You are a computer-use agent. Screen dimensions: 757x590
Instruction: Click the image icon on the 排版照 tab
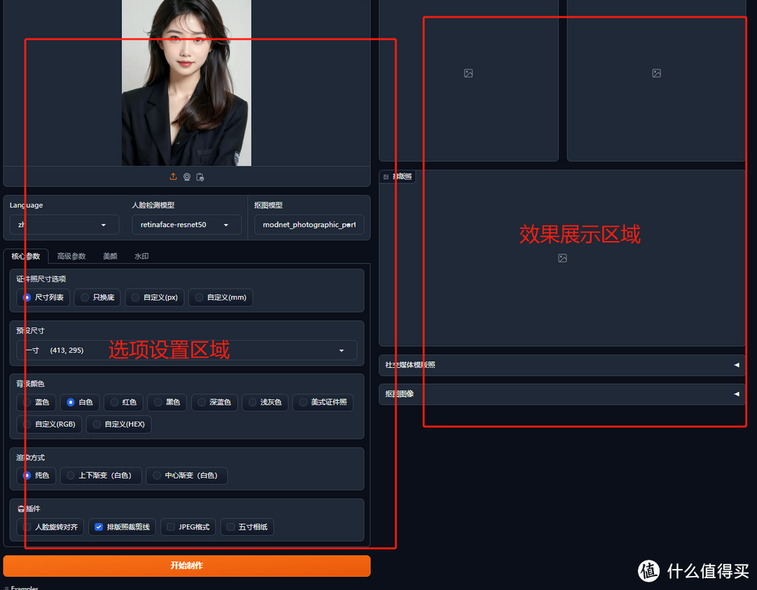(x=386, y=177)
